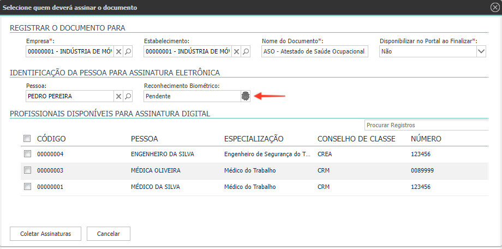Screen dimensions: 502x249
Task: Sort by CÓDIGO column header
Action: [x=51, y=139]
